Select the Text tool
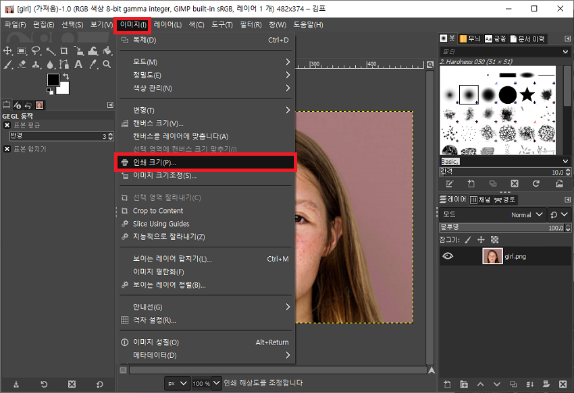The image size is (574, 393). pos(78,64)
